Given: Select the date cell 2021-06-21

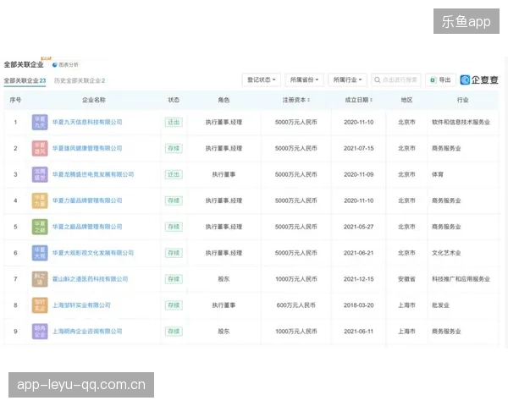Looking at the screenshot, I should [359, 253].
